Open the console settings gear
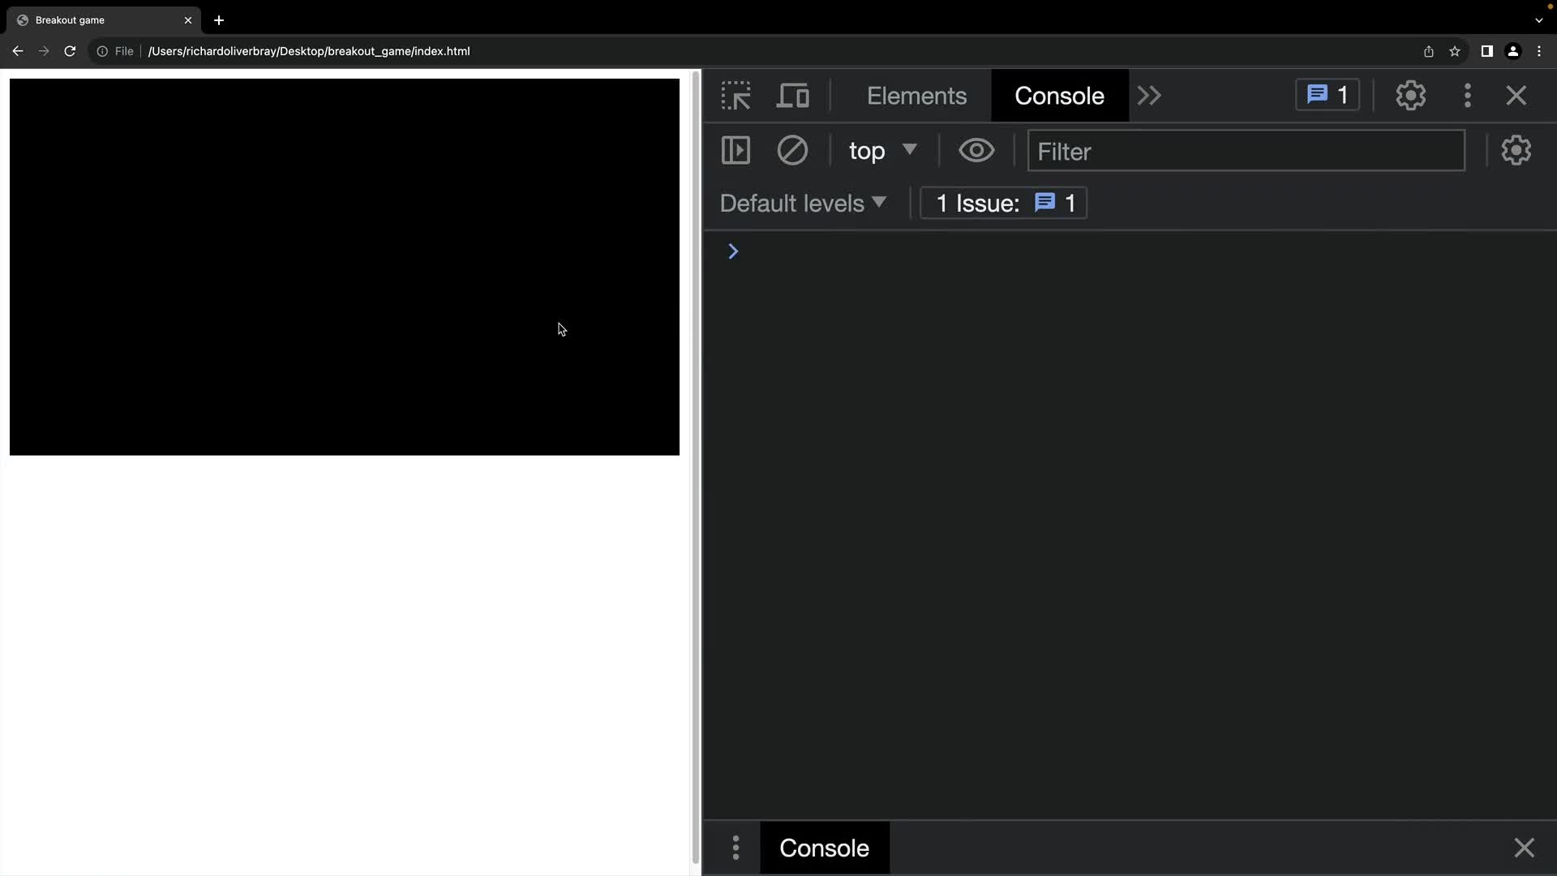 [x=1516, y=150]
